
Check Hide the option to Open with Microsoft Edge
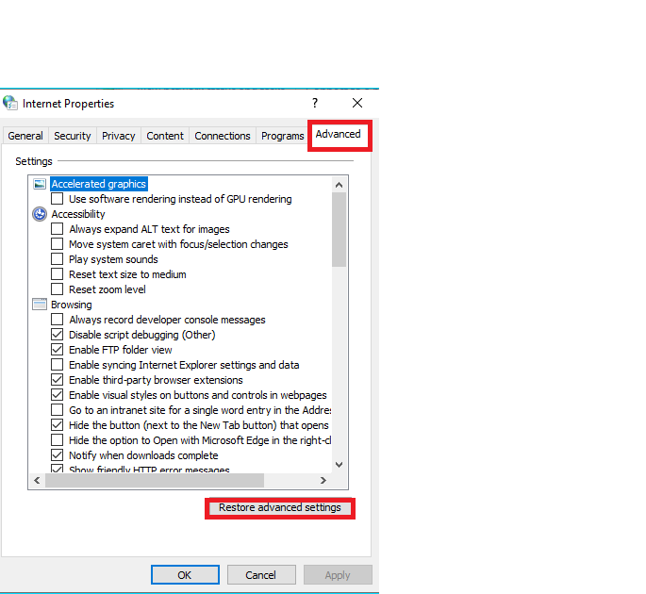[x=57, y=440]
